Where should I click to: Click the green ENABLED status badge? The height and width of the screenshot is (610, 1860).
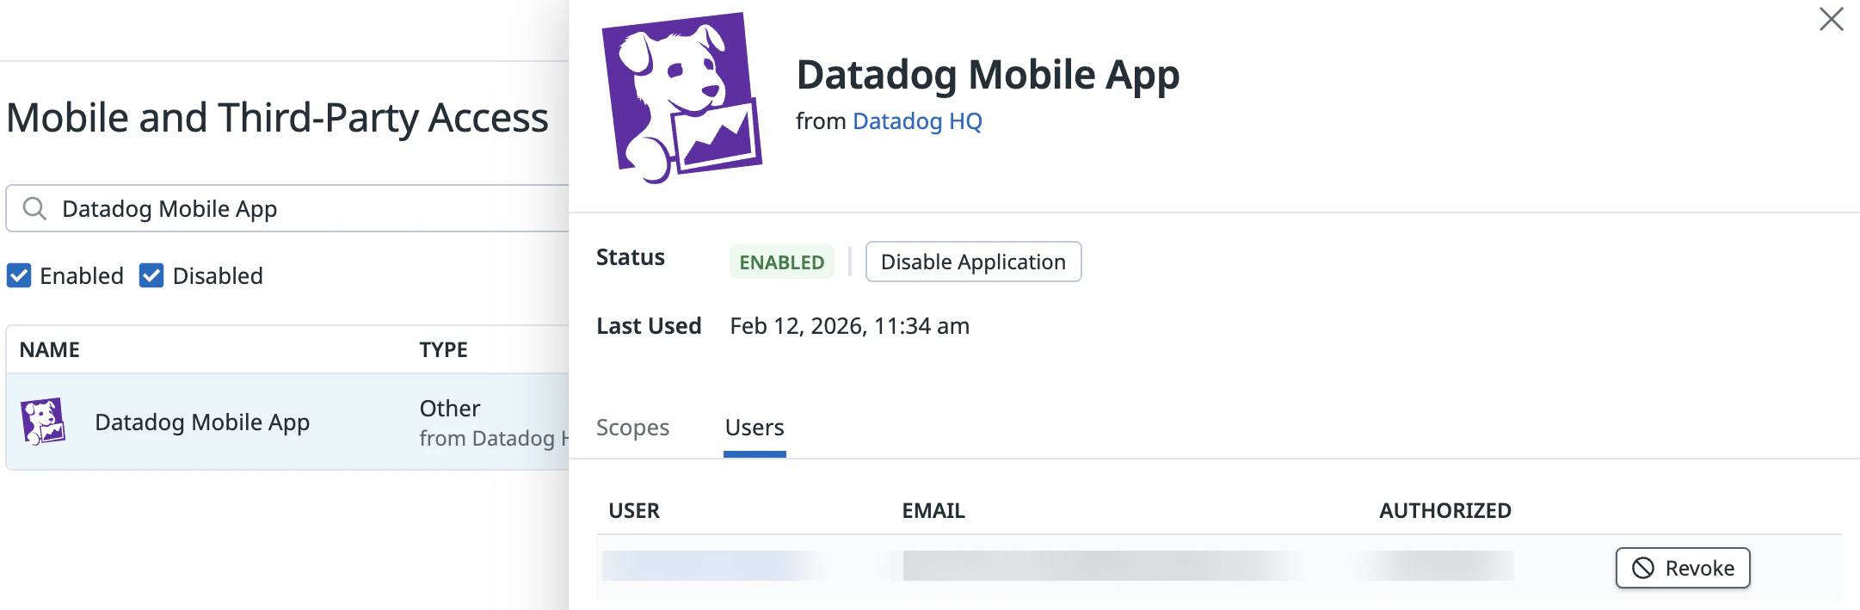click(x=781, y=262)
